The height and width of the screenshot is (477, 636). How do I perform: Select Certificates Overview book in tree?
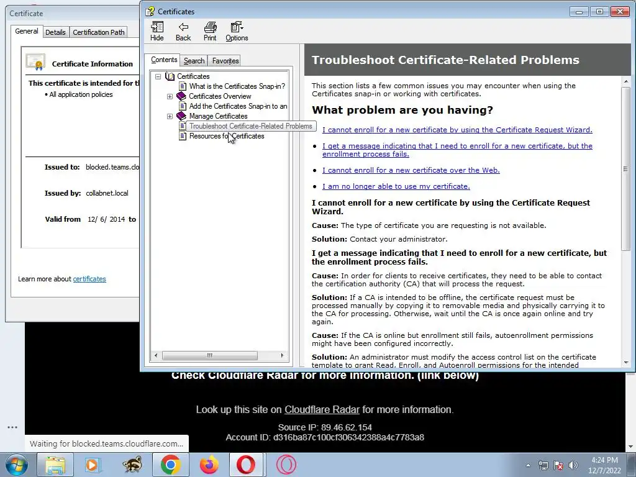(x=220, y=96)
